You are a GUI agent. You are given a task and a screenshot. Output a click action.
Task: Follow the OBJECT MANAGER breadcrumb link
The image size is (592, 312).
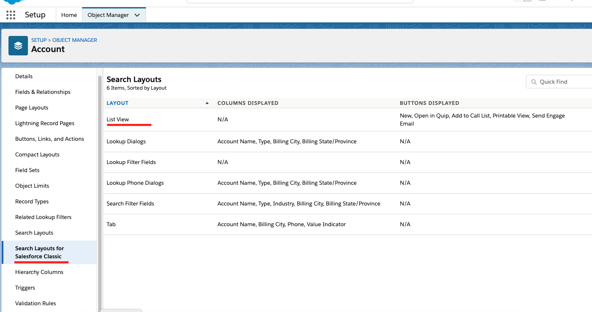pos(74,40)
